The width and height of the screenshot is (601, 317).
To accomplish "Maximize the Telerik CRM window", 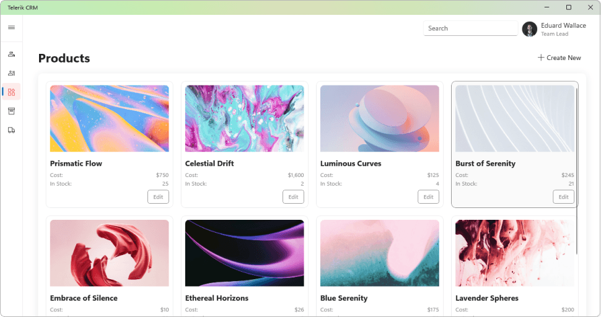I will (569, 7).
